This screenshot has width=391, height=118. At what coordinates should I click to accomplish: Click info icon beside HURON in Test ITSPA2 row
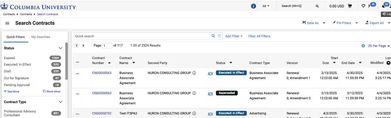click(x=194, y=113)
